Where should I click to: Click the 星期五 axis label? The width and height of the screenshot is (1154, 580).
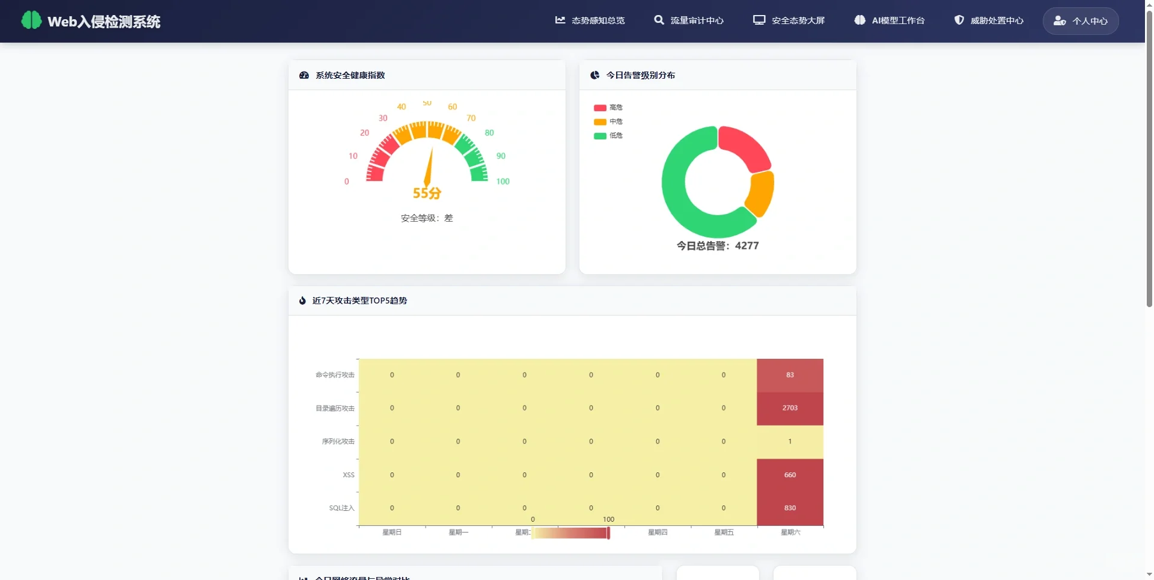click(724, 533)
